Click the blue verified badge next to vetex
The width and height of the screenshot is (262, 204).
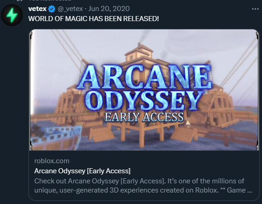click(52, 9)
